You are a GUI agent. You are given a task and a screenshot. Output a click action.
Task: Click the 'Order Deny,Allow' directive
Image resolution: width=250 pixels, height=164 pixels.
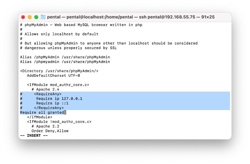(x=50, y=131)
